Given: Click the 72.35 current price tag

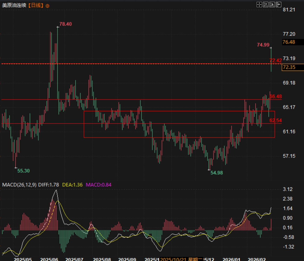Looking at the screenshot, I should click(x=293, y=67).
